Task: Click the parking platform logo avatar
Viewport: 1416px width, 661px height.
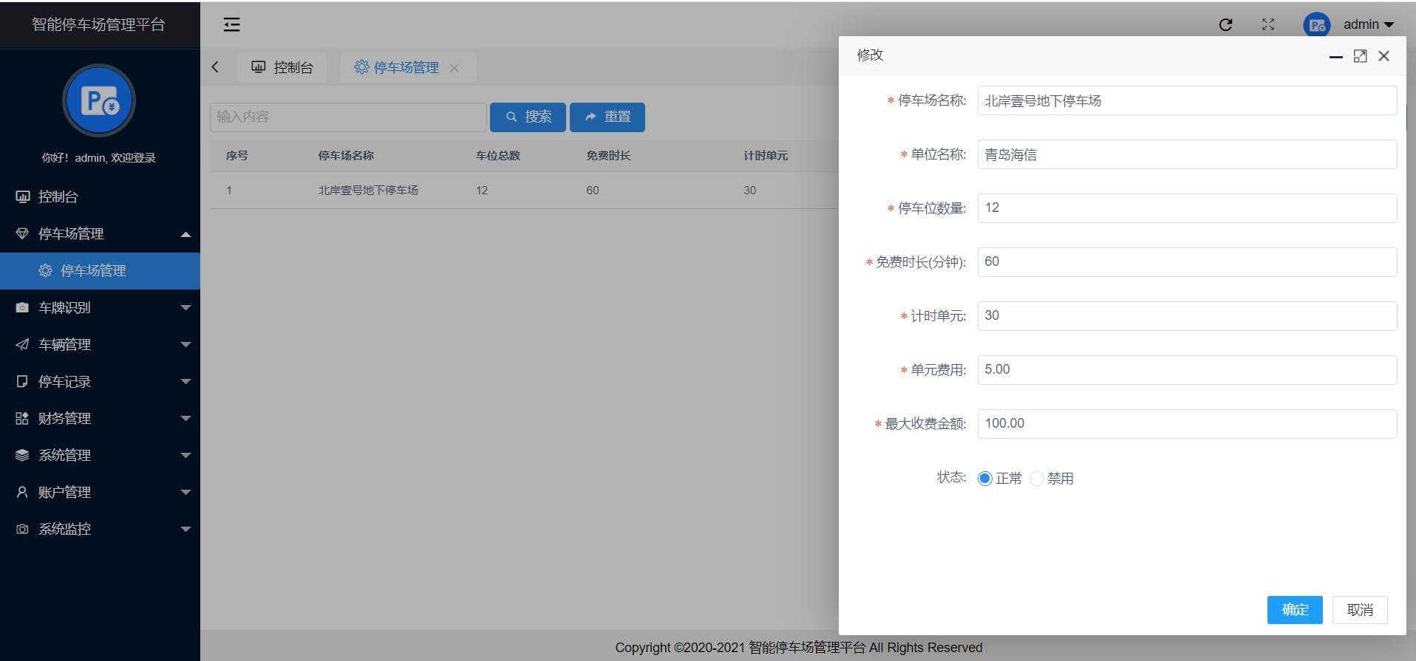Action: pyautogui.click(x=99, y=100)
